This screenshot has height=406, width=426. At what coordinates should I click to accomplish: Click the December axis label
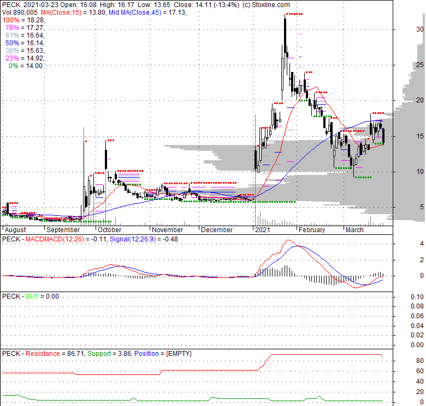(x=217, y=230)
